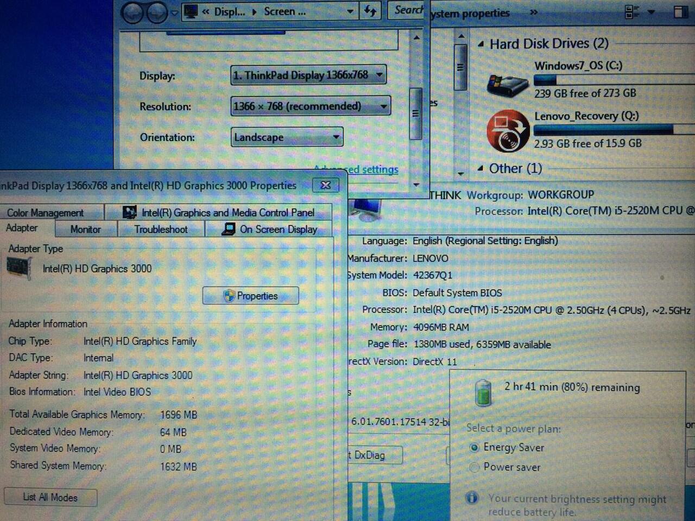Click 'Intel Video BIOS' text
The width and height of the screenshot is (695, 521).
point(117,392)
